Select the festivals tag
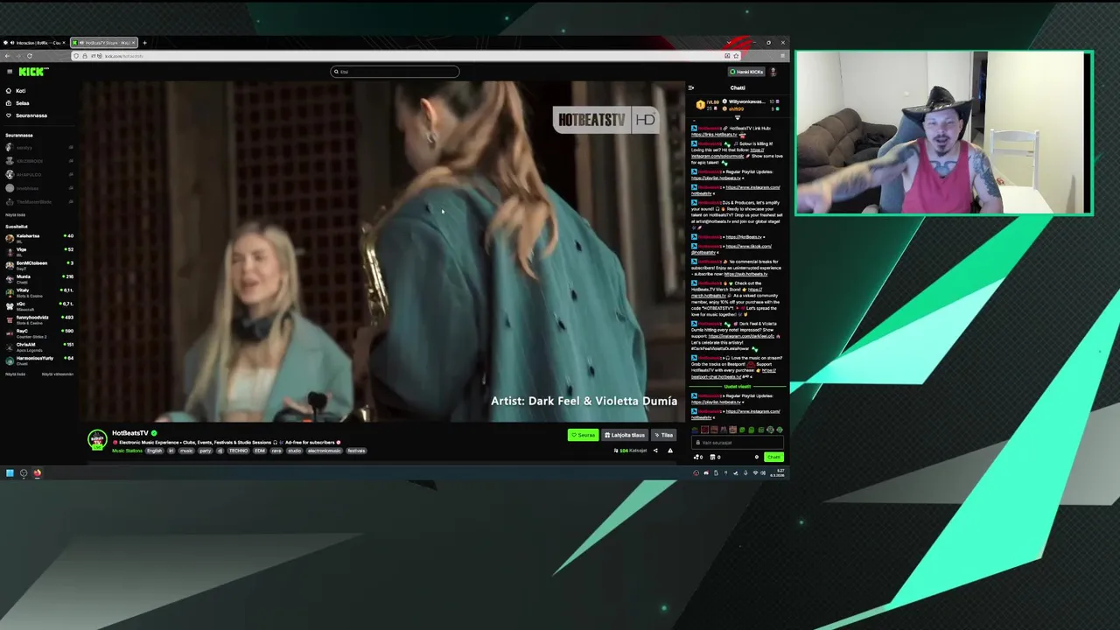Screen dimensions: 1120x630 pos(356,451)
